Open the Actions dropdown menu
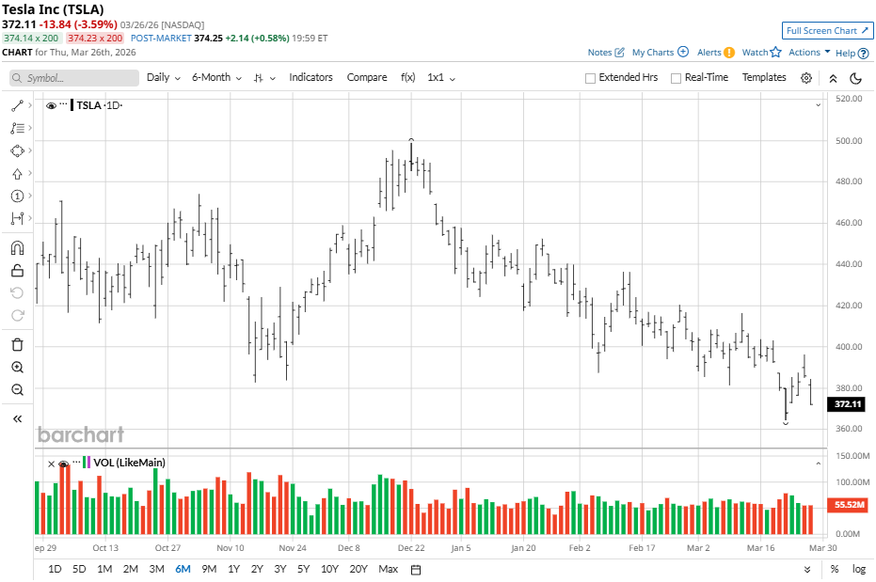The width and height of the screenshot is (876, 582). 809,53
